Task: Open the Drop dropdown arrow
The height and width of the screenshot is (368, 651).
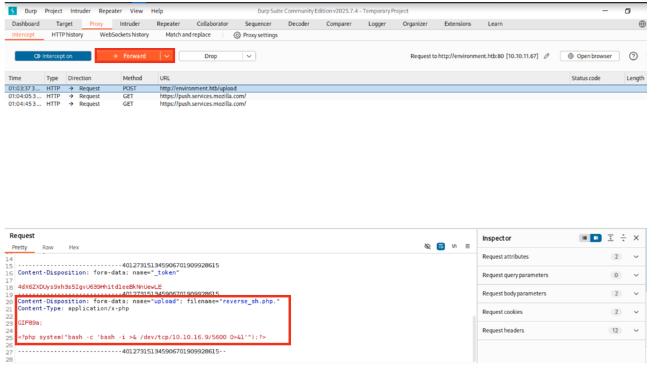Action: [x=249, y=56]
